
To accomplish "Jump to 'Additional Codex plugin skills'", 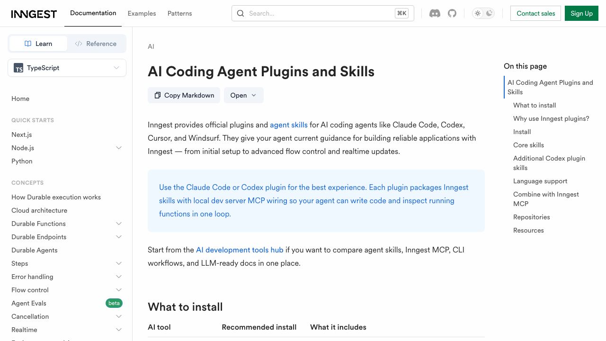I will pyautogui.click(x=549, y=163).
